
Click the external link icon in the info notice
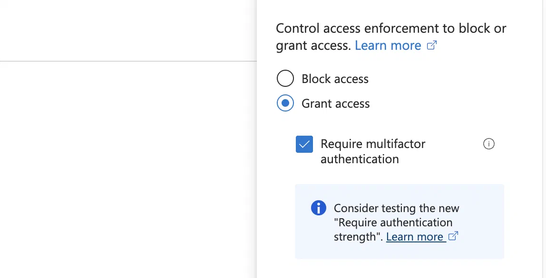(x=453, y=236)
